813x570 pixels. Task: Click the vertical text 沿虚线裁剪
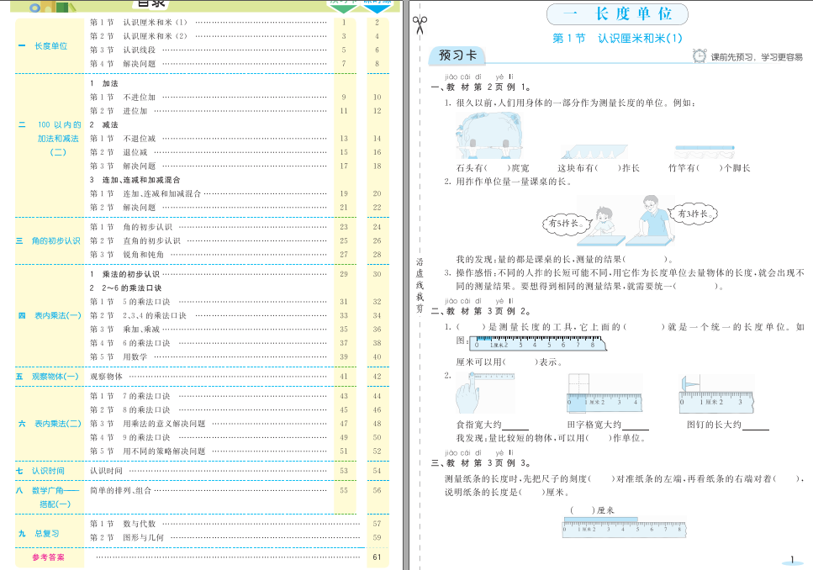click(420, 285)
